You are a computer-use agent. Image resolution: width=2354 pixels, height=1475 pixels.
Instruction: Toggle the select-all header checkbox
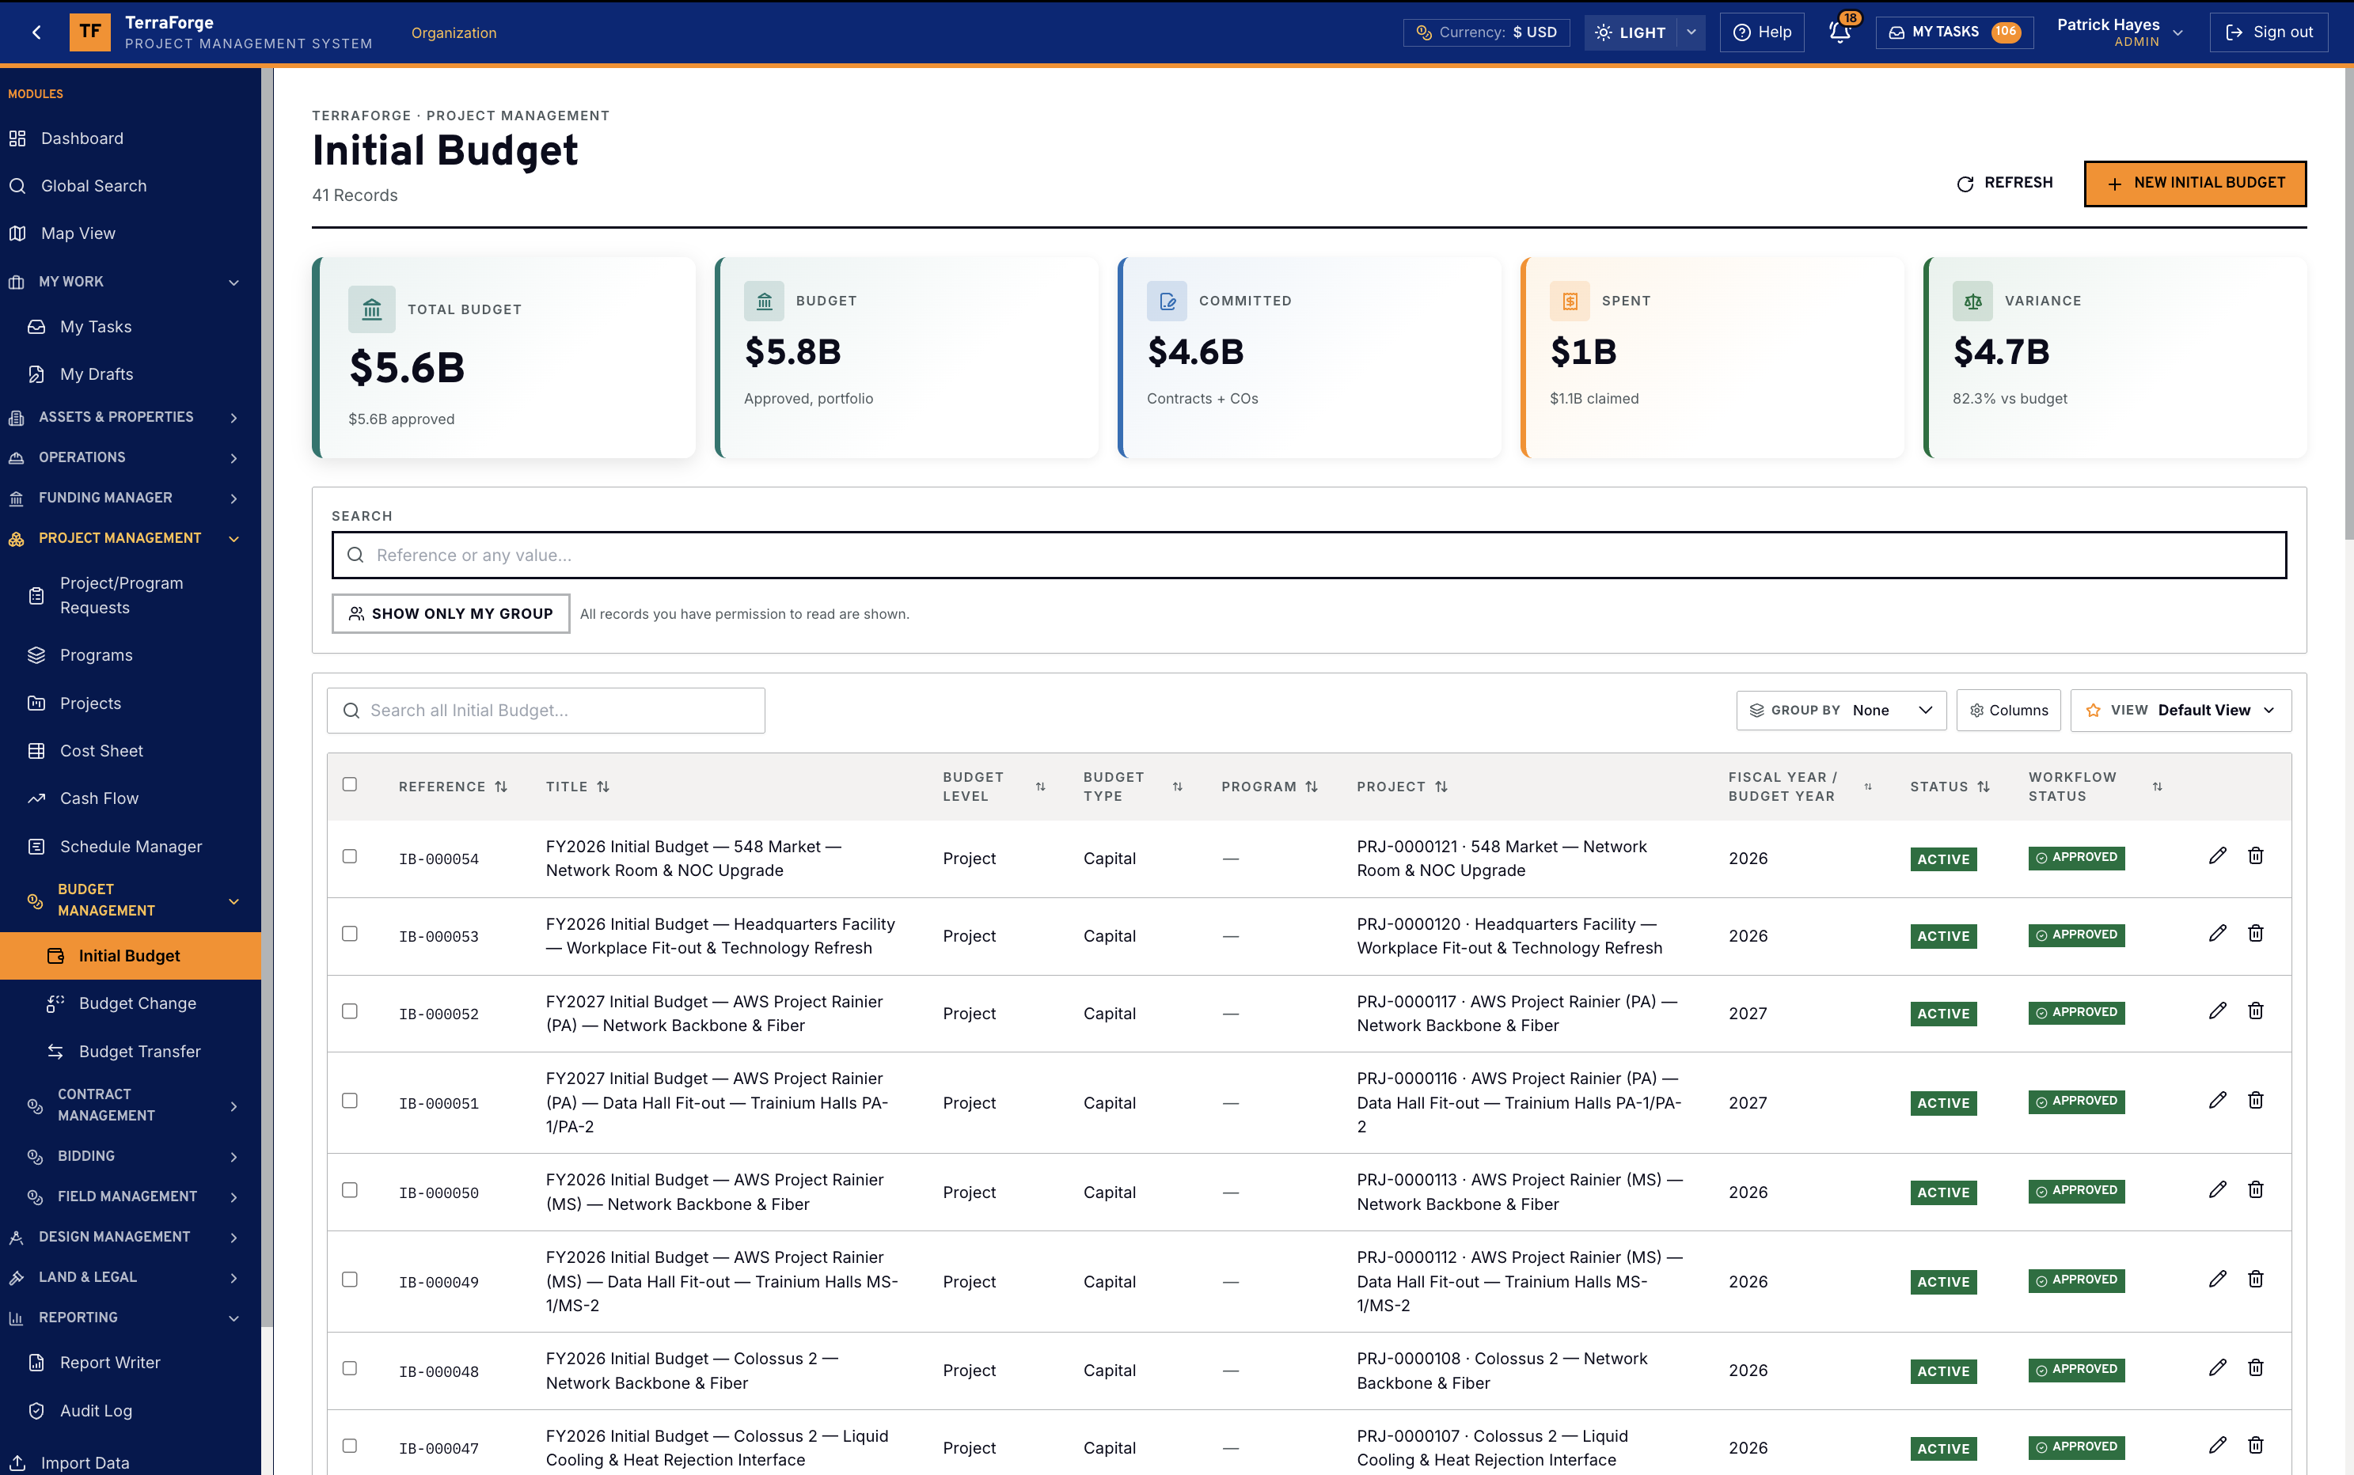pyautogui.click(x=349, y=784)
